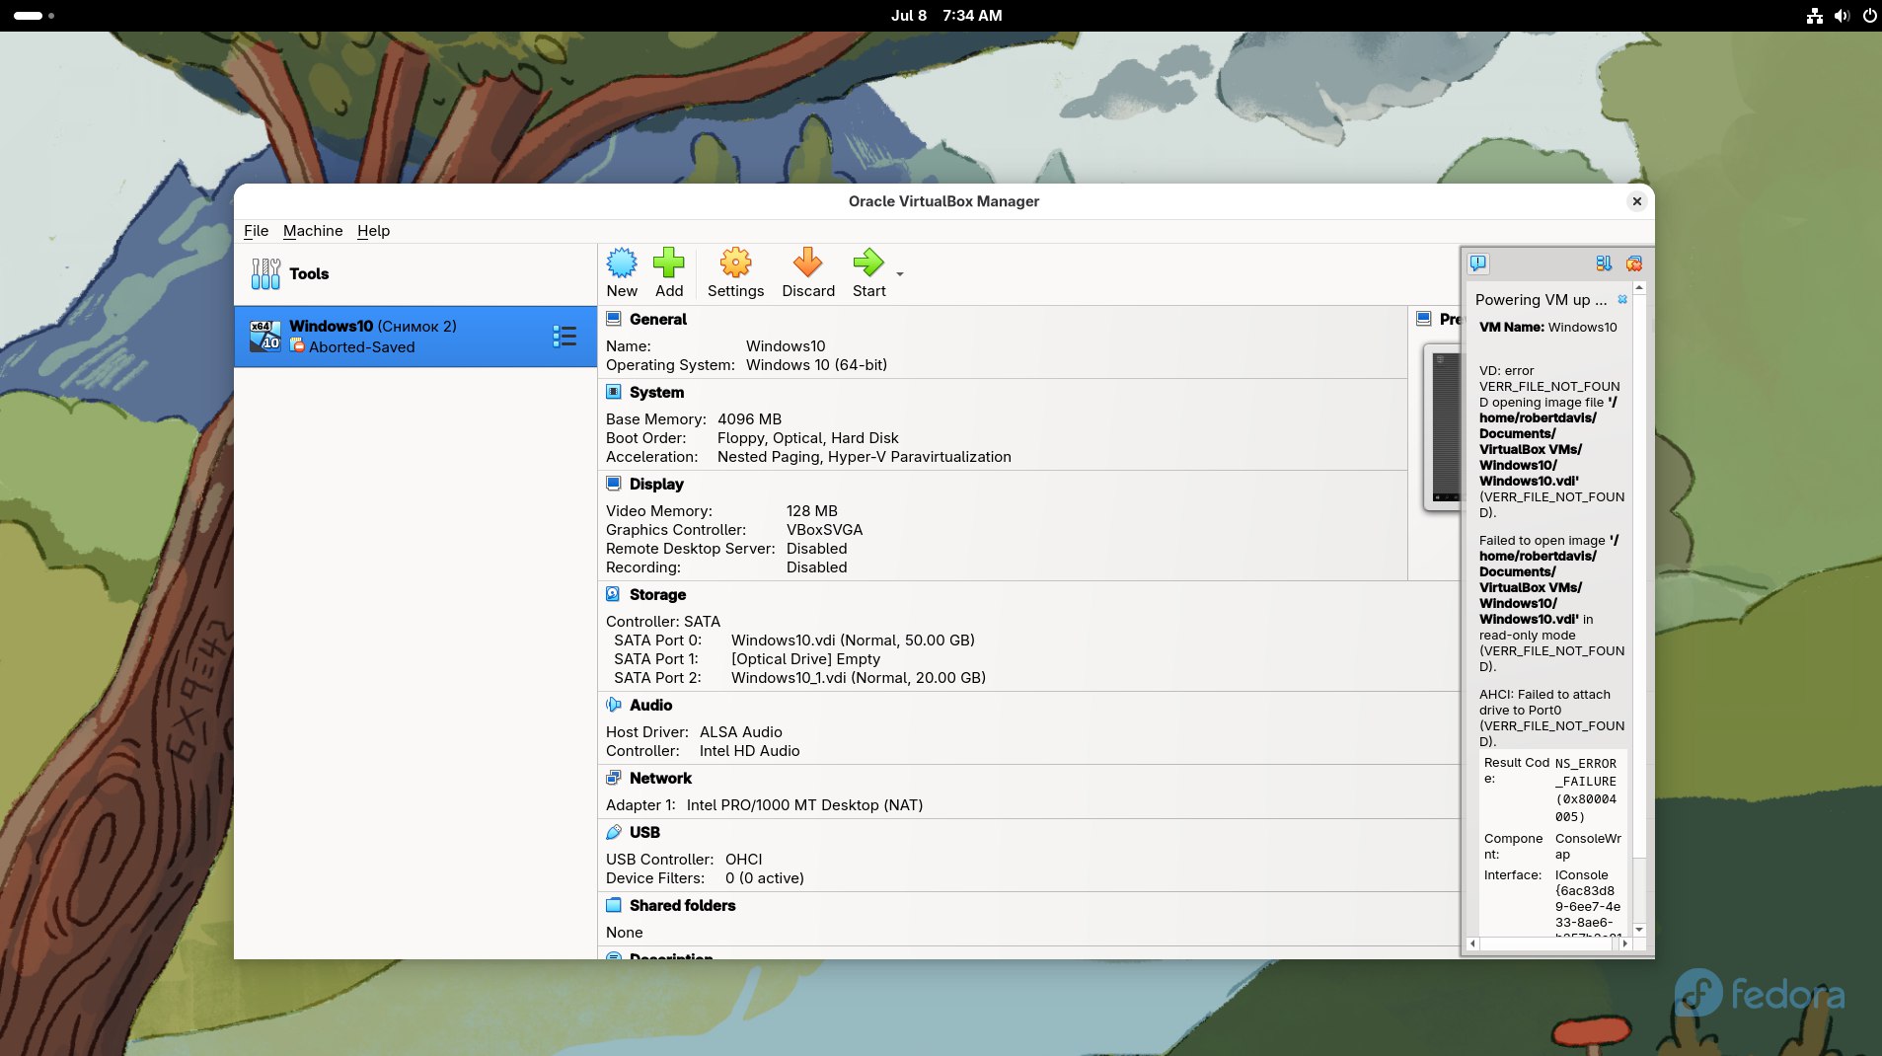Click the Boot Order Floppy, Optical, Hard Disk
Image resolution: width=1882 pixels, height=1056 pixels.
(807, 438)
